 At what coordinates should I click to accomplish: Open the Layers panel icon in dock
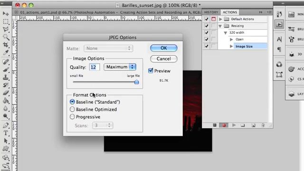tap(291, 94)
